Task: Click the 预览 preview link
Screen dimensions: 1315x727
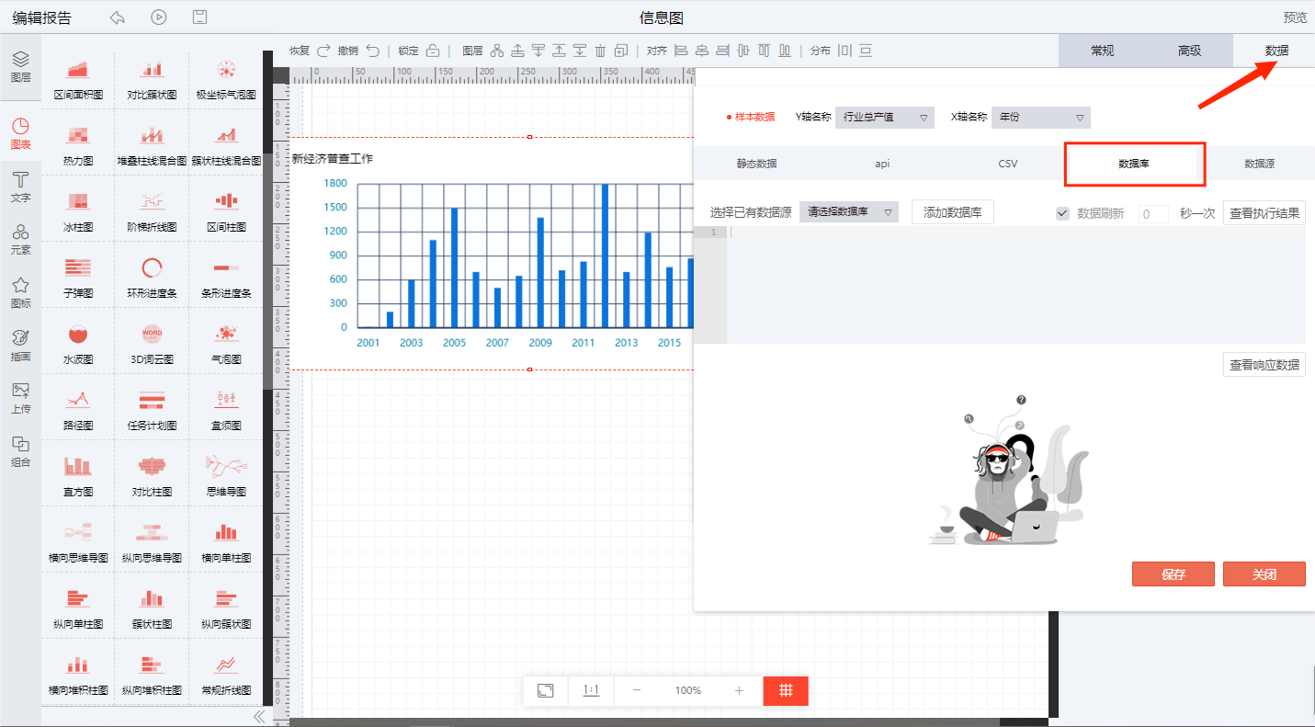Action: click(1295, 17)
